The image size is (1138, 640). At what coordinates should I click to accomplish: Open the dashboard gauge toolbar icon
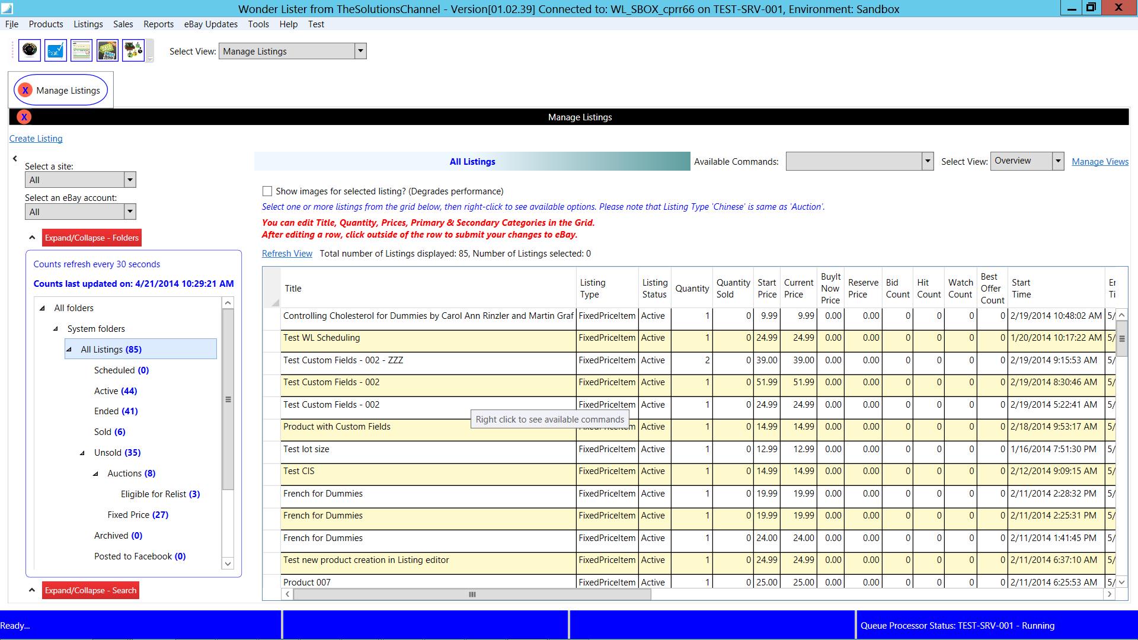point(30,50)
